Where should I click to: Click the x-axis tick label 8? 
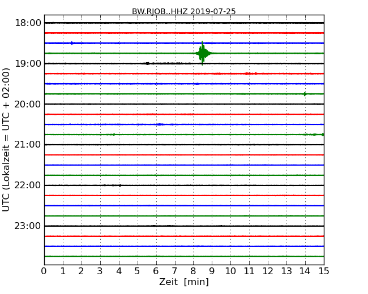pos(193,271)
